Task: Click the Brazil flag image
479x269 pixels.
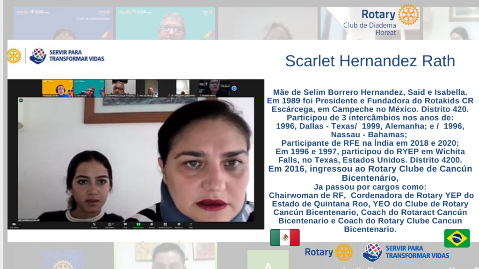Action: [x=457, y=238]
